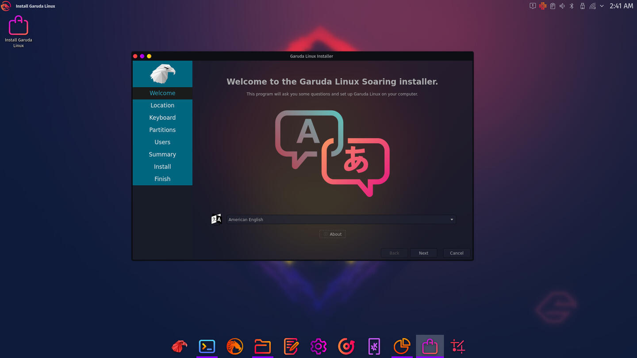Screen dimensions: 637x358
Task: Click the purple window control dot
Action: point(142,56)
